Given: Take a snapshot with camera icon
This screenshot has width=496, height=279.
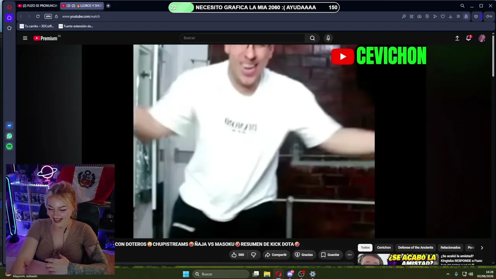Looking at the screenshot, I should point(419,16).
